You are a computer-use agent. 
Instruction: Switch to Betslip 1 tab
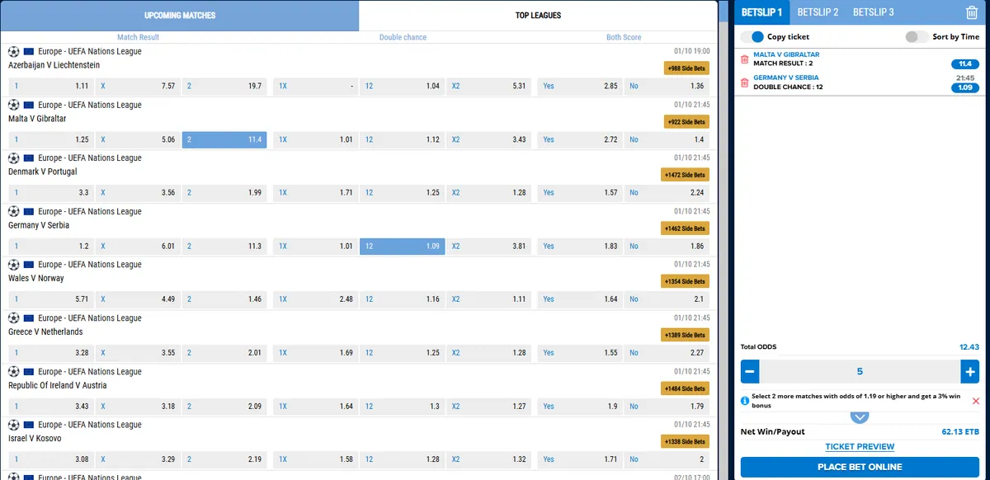click(x=761, y=12)
